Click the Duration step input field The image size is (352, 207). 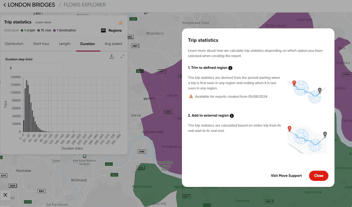coord(34,68)
